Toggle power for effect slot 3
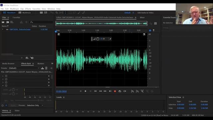Viewport: 213px width, 120px height. coord(6,82)
